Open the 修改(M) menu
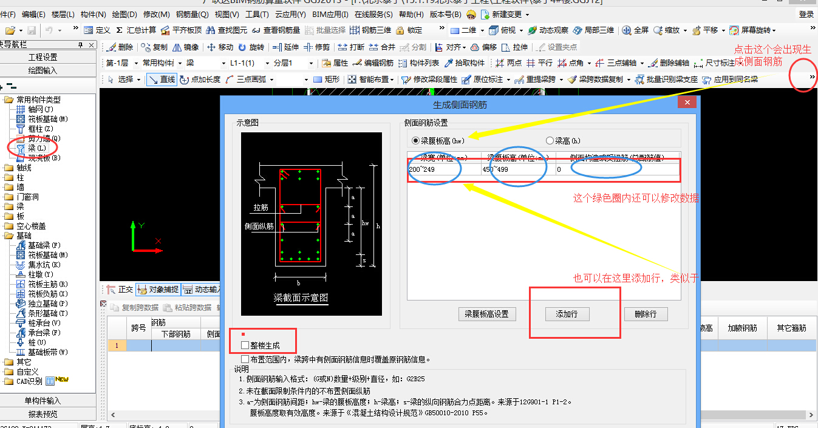 (x=157, y=14)
